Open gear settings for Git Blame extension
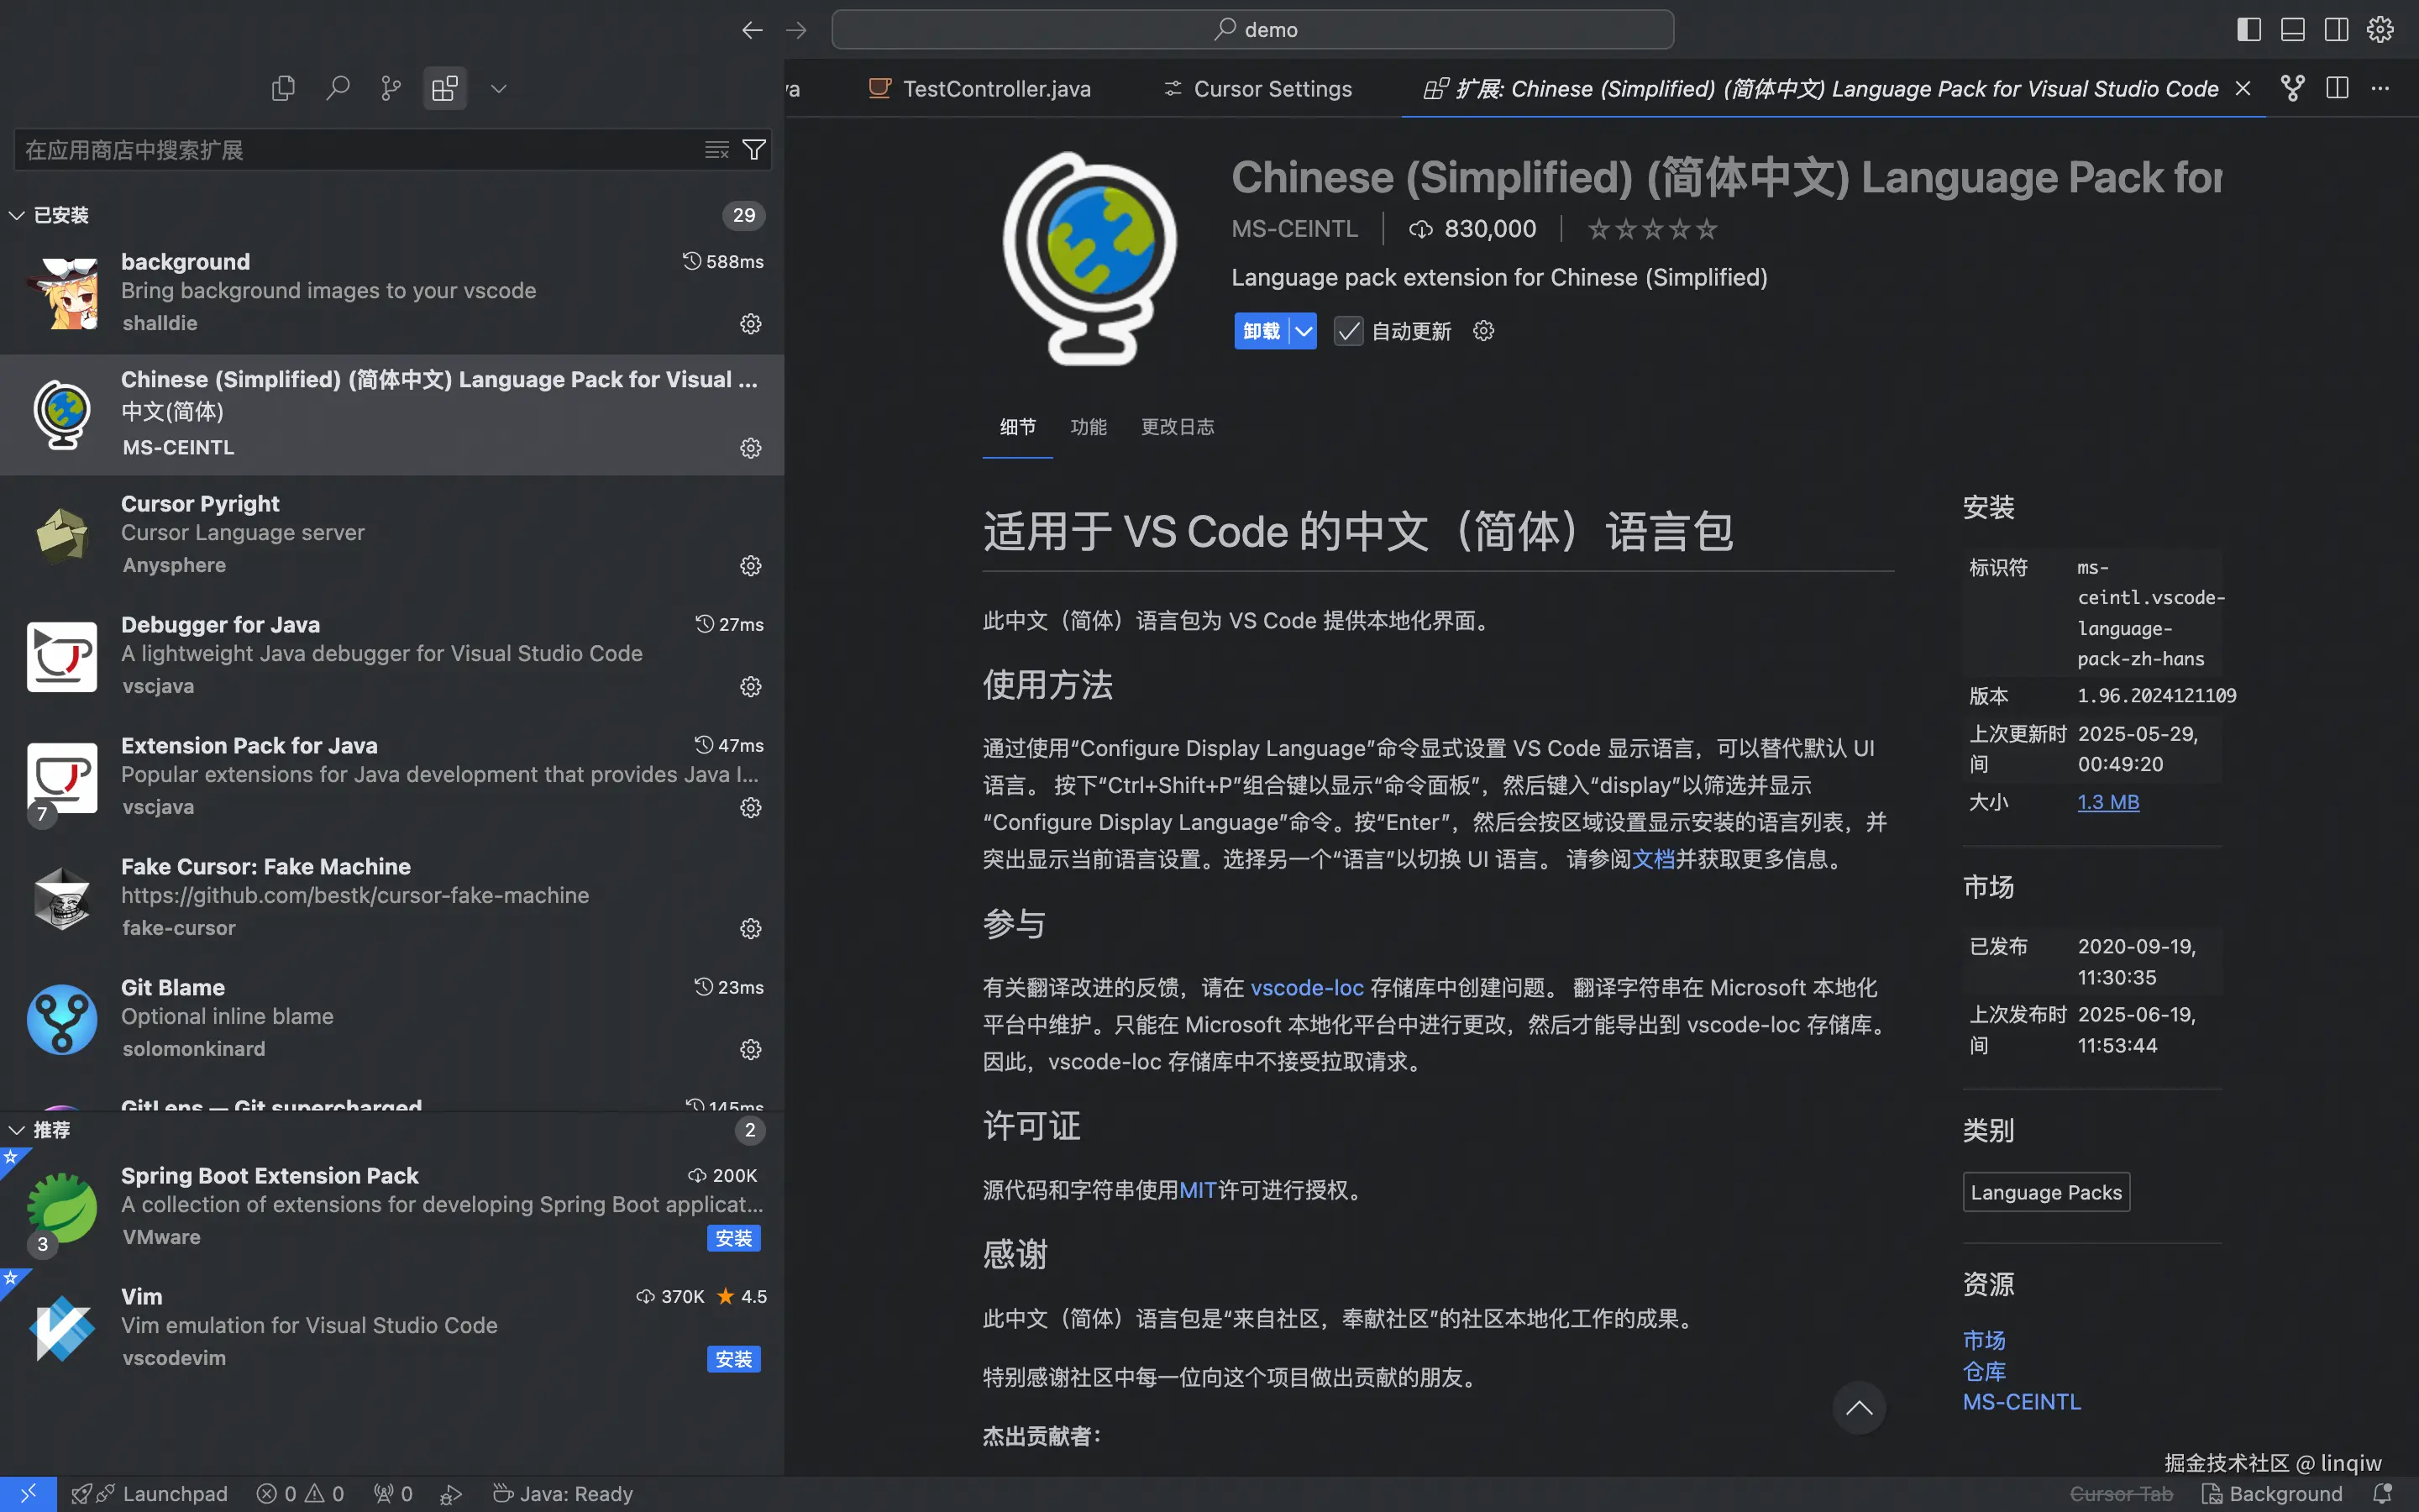 tap(751, 1049)
